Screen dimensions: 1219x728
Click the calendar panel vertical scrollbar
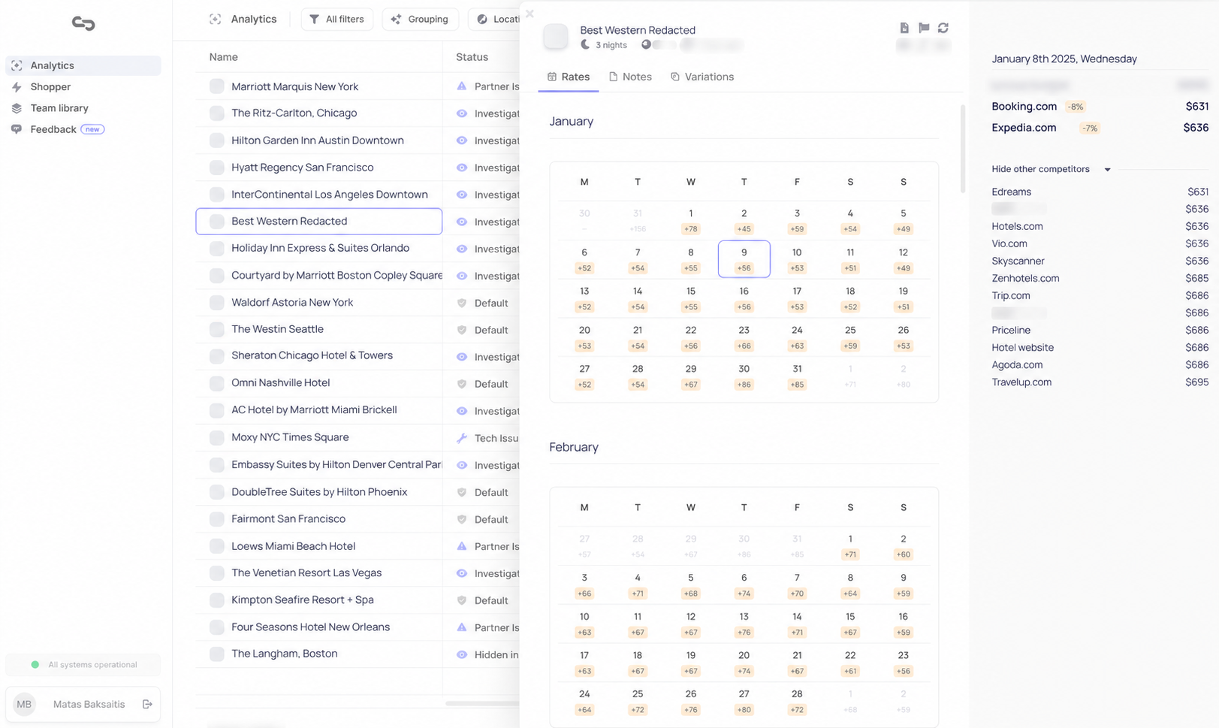tap(962, 149)
